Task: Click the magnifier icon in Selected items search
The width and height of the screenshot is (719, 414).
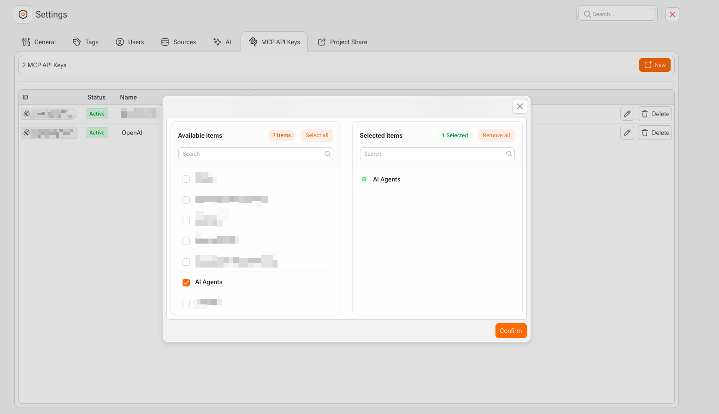Action: 509,154
